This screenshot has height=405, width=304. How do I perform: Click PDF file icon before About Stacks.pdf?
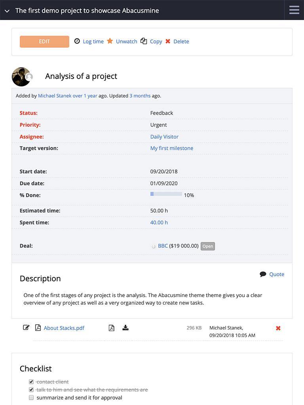(x=38, y=328)
